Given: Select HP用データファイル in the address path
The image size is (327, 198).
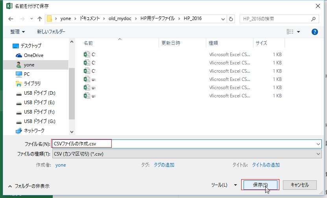Looking at the screenshot, I should 157,18.
